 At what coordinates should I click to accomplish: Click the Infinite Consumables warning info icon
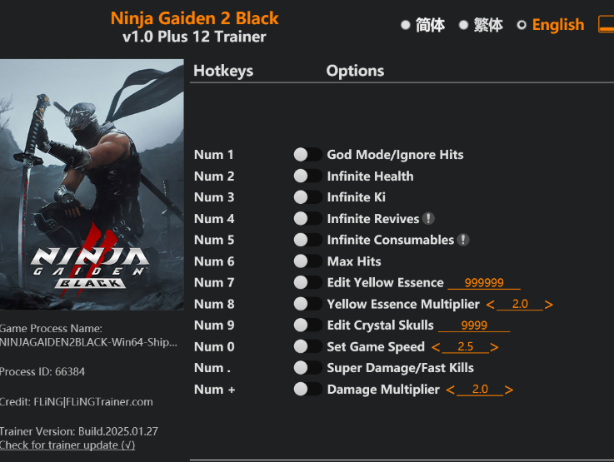pyautogui.click(x=463, y=240)
